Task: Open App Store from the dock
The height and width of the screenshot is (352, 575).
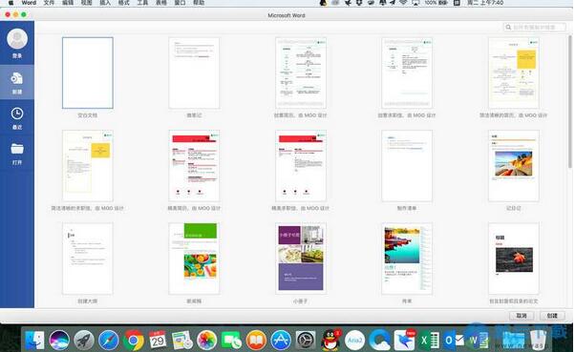Action: 281,341
